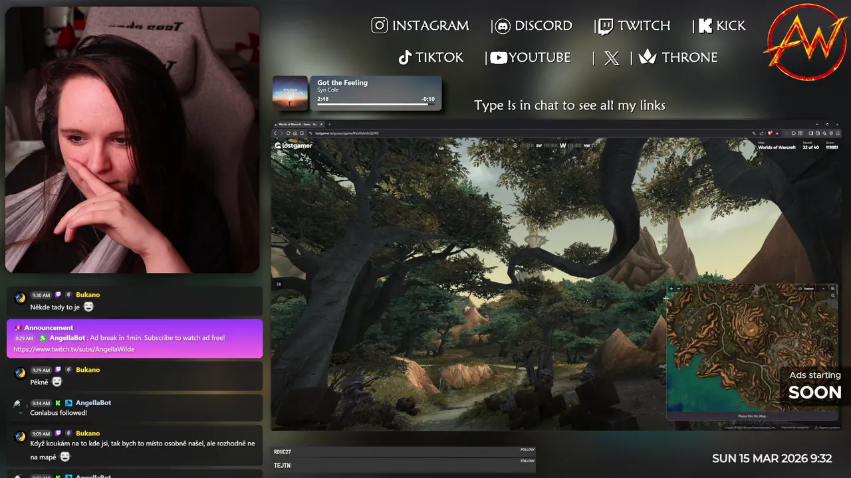The height and width of the screenshot is (478, 851).
Task: Click the Ads starting SOON banner
Action: point(815,385)
